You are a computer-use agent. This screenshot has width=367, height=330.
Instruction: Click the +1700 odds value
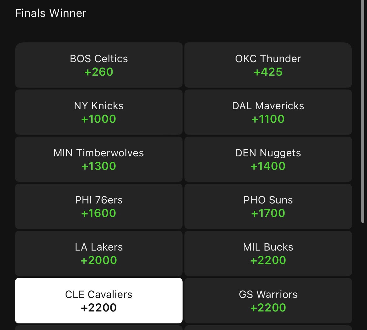[268, 213]
